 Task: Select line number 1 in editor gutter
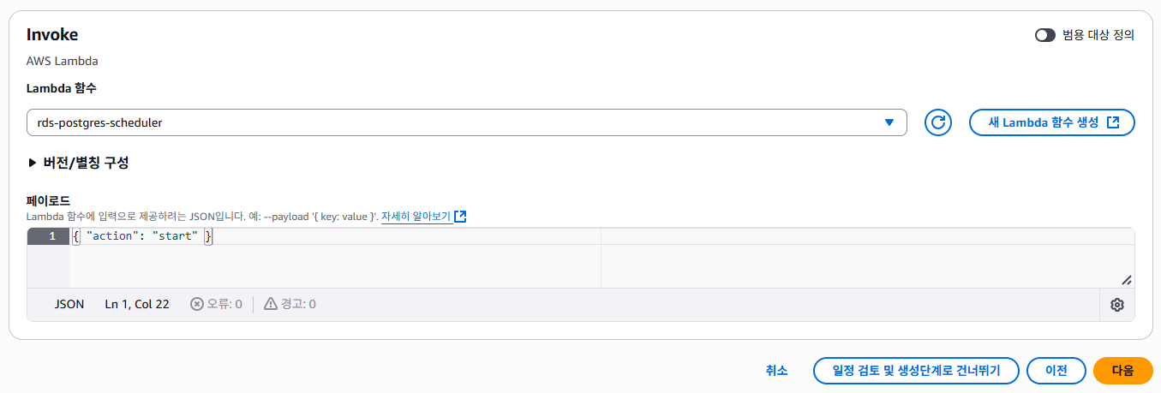48,236
